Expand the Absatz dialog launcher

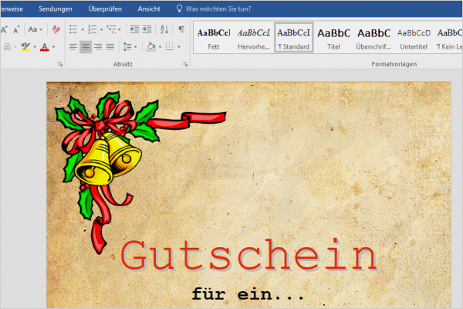(x=185, y=65)
